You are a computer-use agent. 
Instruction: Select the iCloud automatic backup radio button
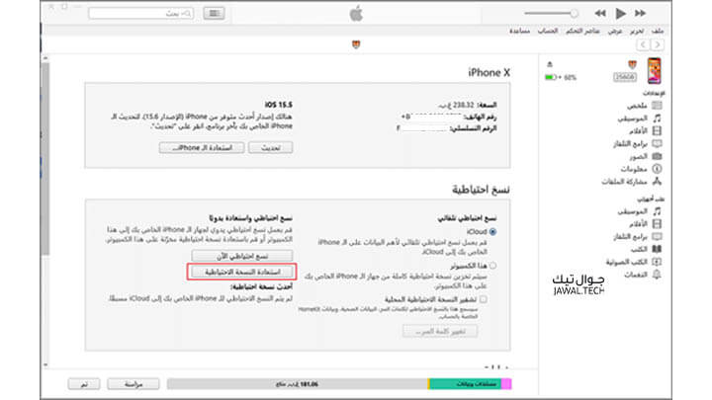492,232
